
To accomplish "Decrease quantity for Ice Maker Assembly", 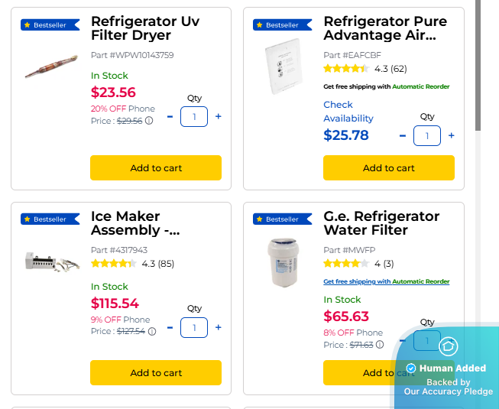I will [x=170, y=328].
